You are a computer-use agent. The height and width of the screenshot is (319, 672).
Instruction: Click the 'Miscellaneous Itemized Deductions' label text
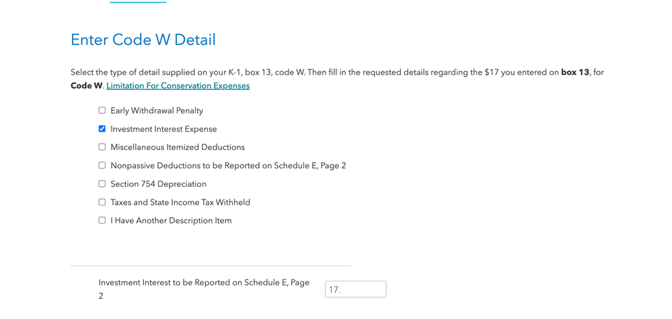pyautogui.click(x=178, y=147)
